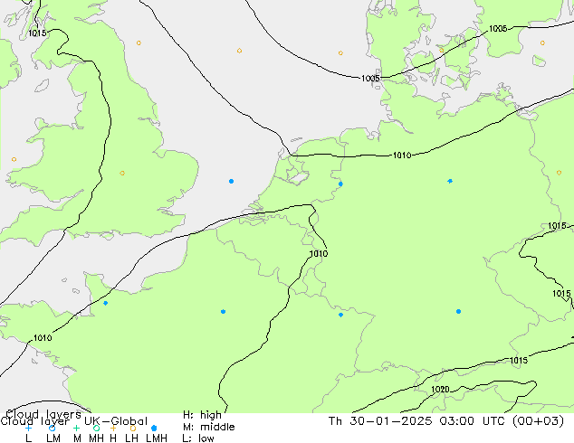Select the orange cloud marker in the central North Sea
The image size is (574, 443).
(239, 51)
